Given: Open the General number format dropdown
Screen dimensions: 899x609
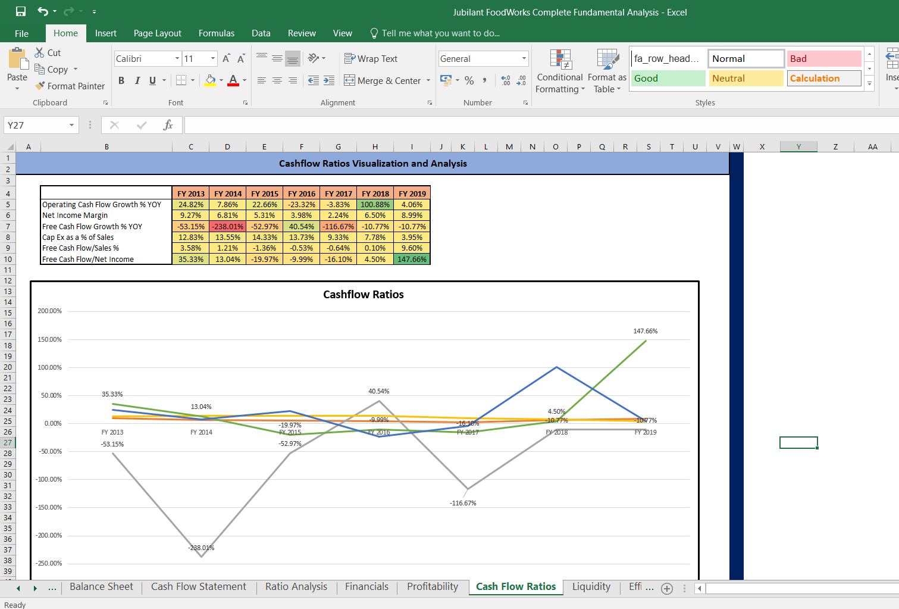Looking at the screenshot, I should pyautogui.click(x=524, y=58).
